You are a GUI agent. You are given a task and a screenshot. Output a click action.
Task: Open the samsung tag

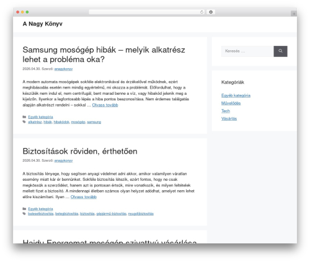click(94, 122)
